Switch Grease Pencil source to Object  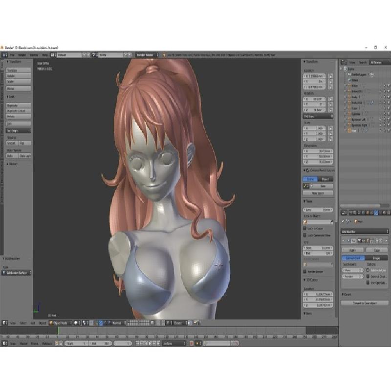pos(325,179)
